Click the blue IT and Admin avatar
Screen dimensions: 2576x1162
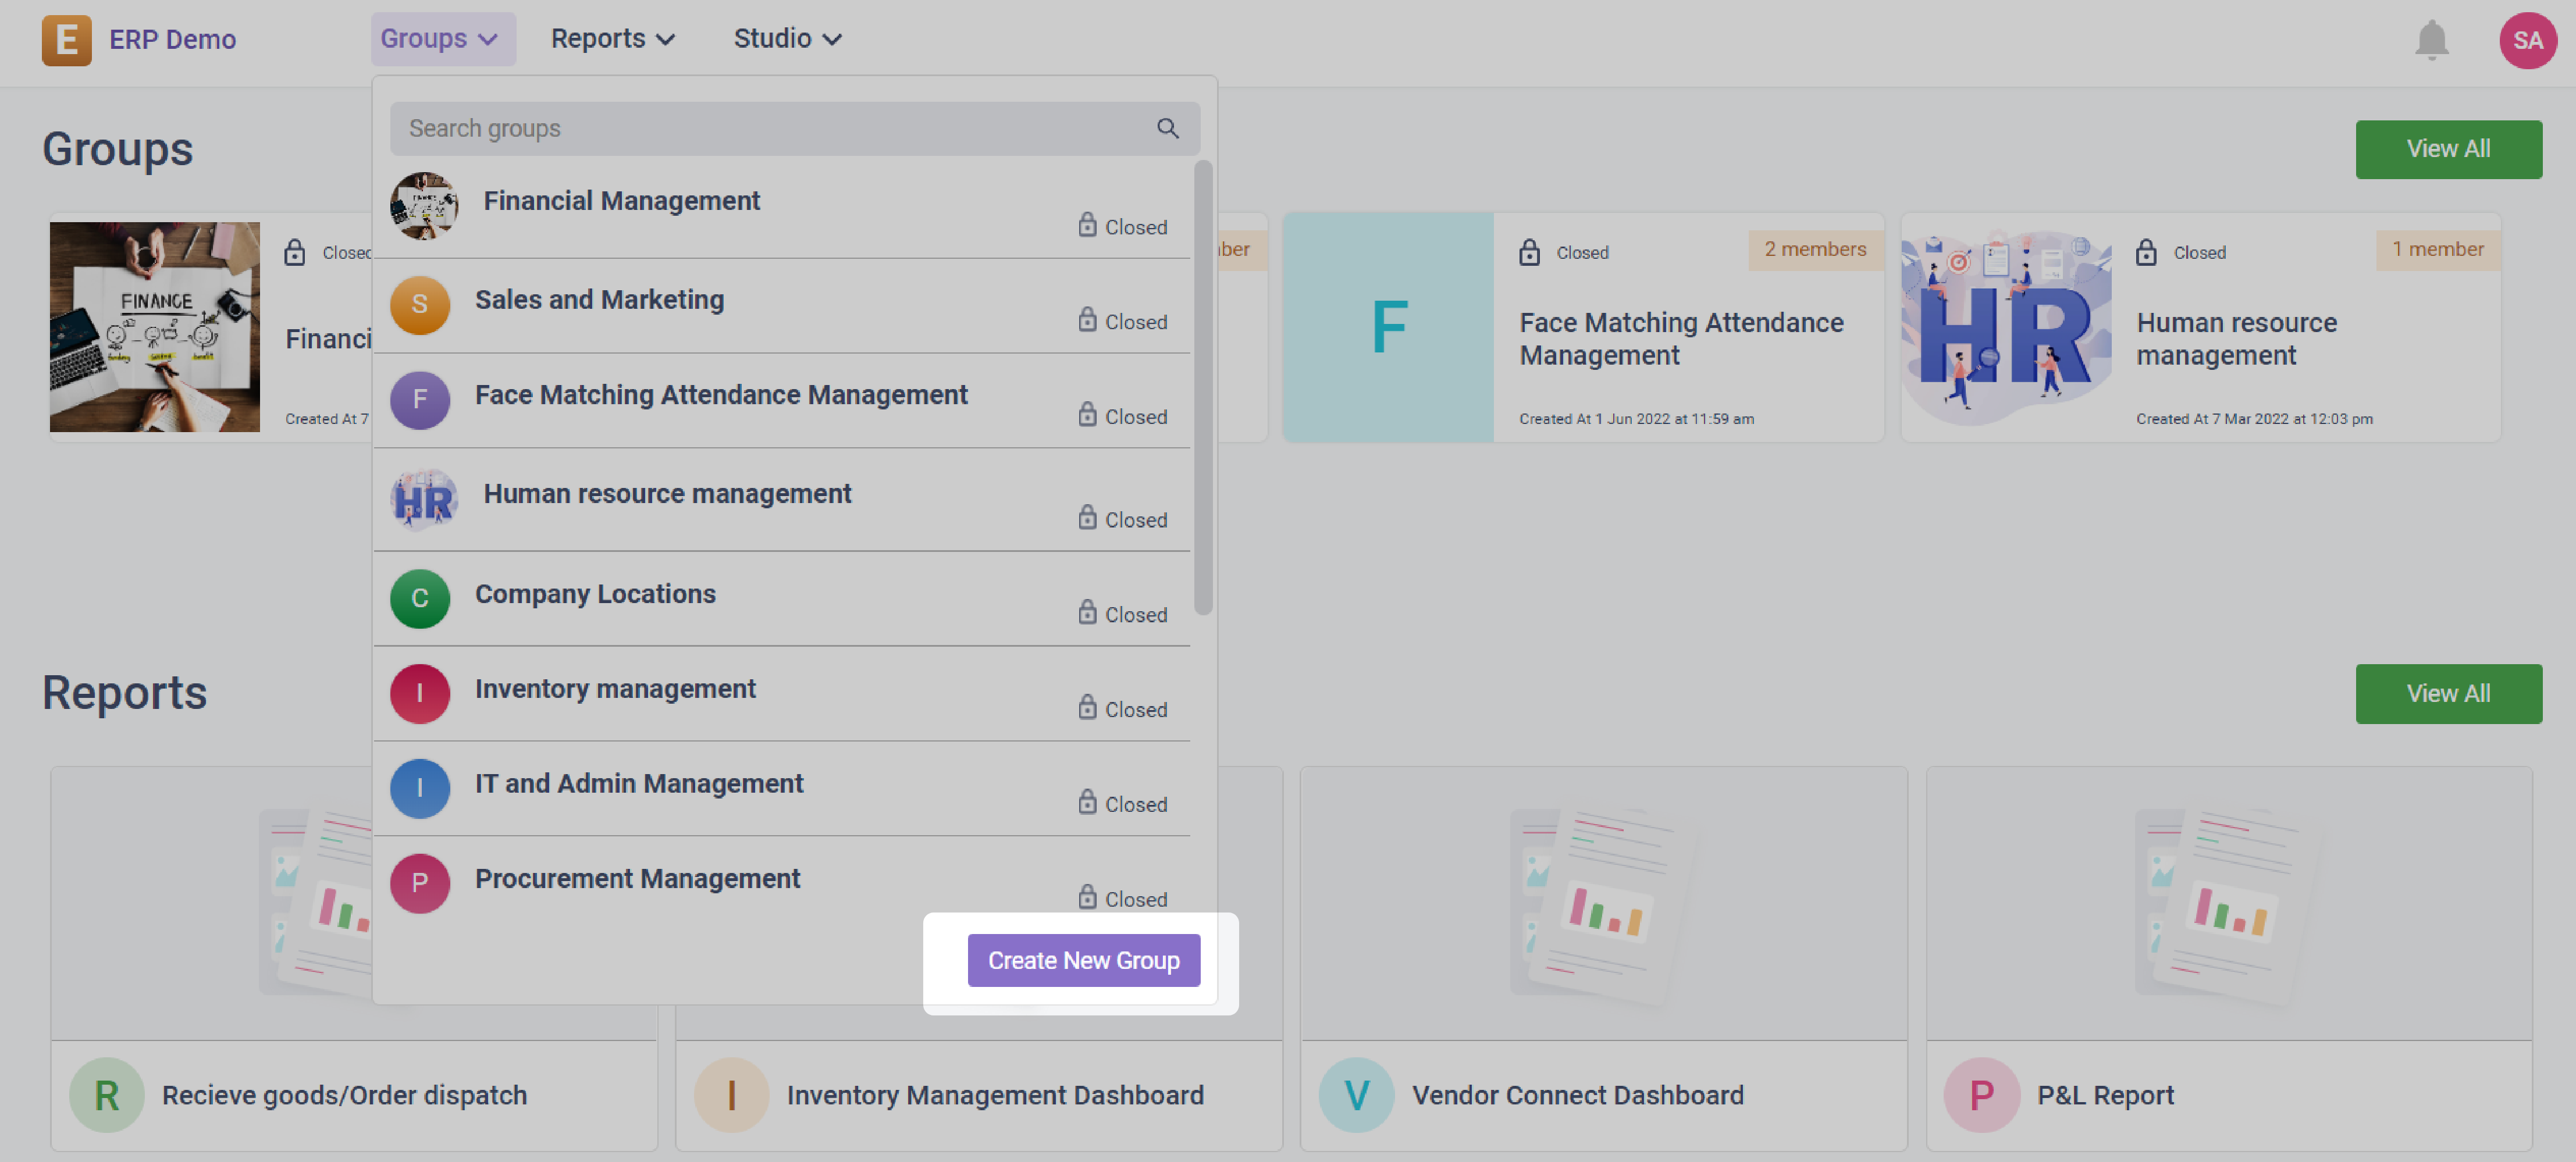point(419,788)
